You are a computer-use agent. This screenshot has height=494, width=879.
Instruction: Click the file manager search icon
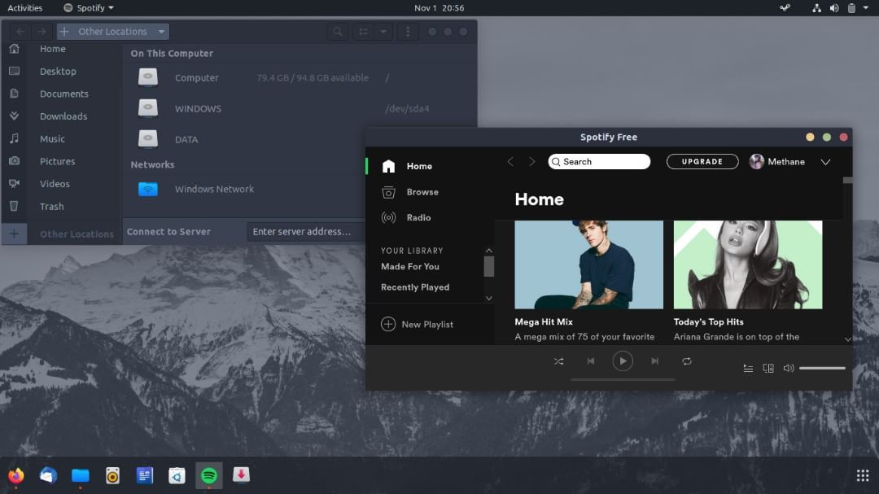point(337,32)
